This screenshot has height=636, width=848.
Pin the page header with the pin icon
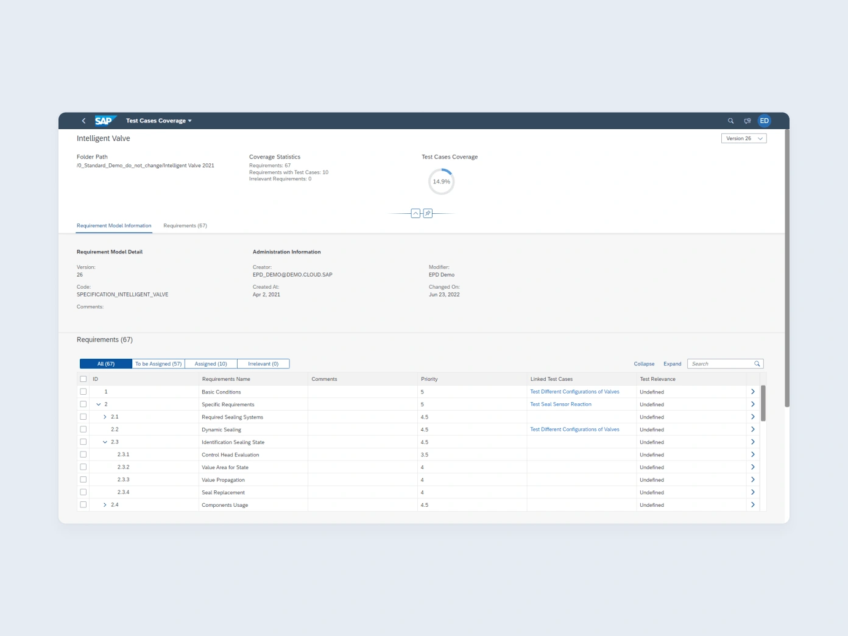[428, 213]
